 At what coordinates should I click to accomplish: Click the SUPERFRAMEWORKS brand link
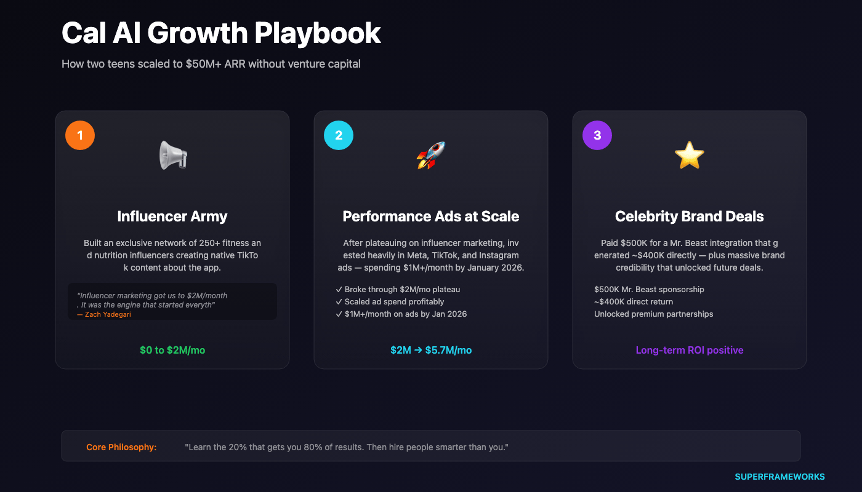(x=779, y=477)
